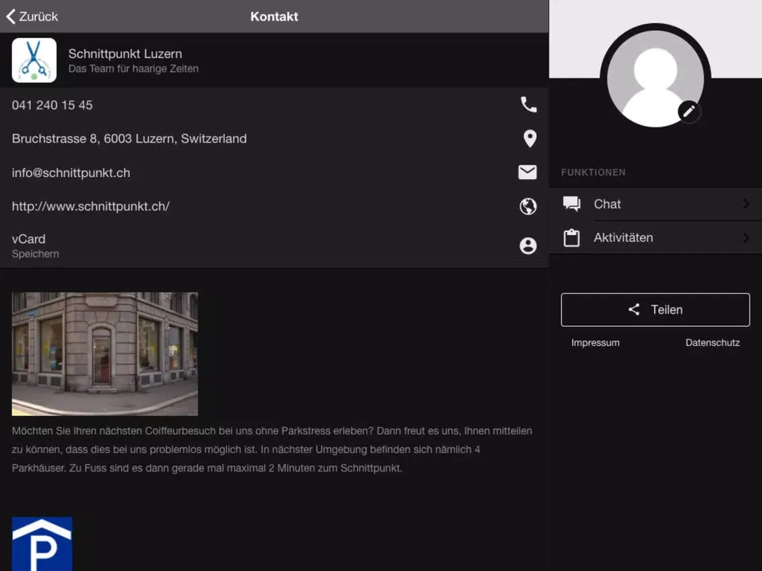
Task: Expand the Aktivitäten row chevron
Action: pyautogui.click(x=746, y=237)
